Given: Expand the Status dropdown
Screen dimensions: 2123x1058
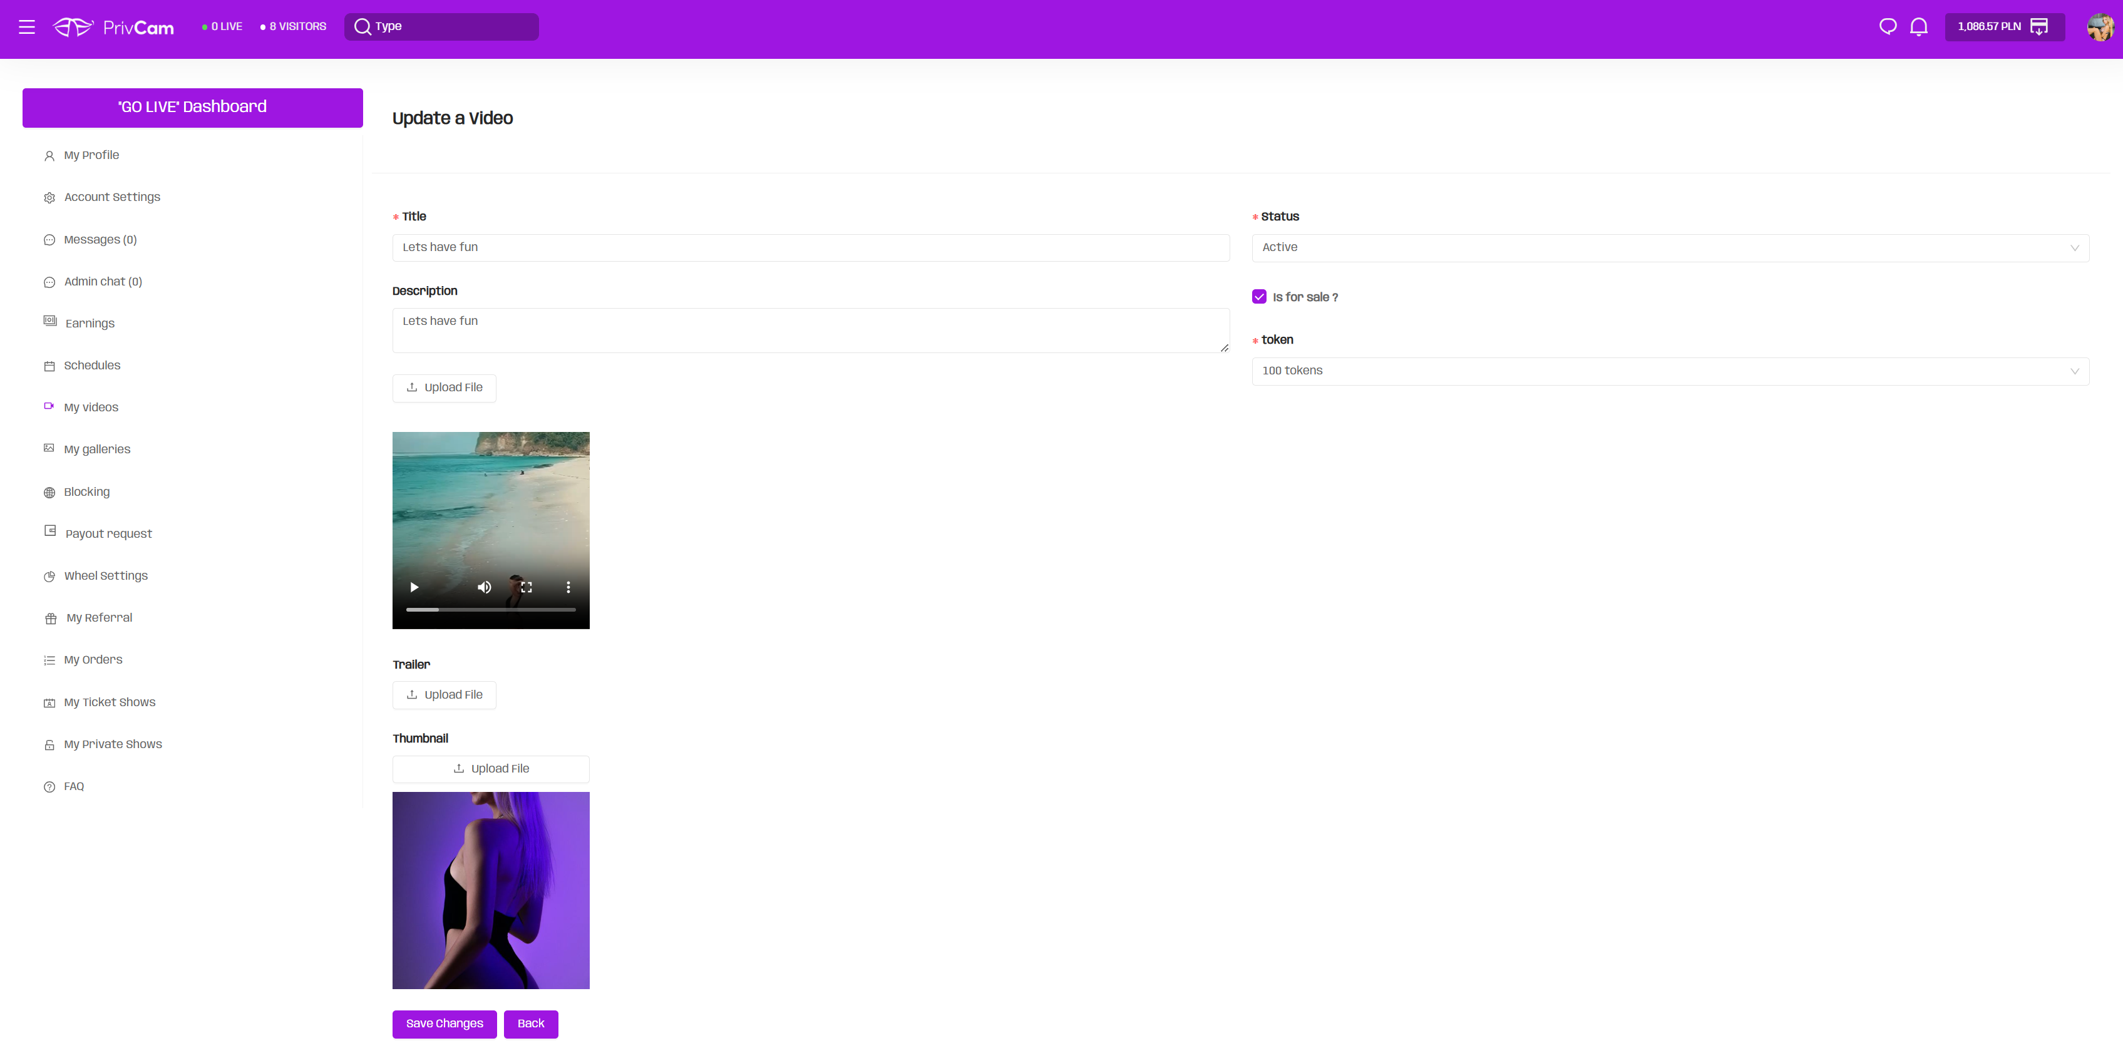Looking at the screenshot, I should click(1670, 247).
